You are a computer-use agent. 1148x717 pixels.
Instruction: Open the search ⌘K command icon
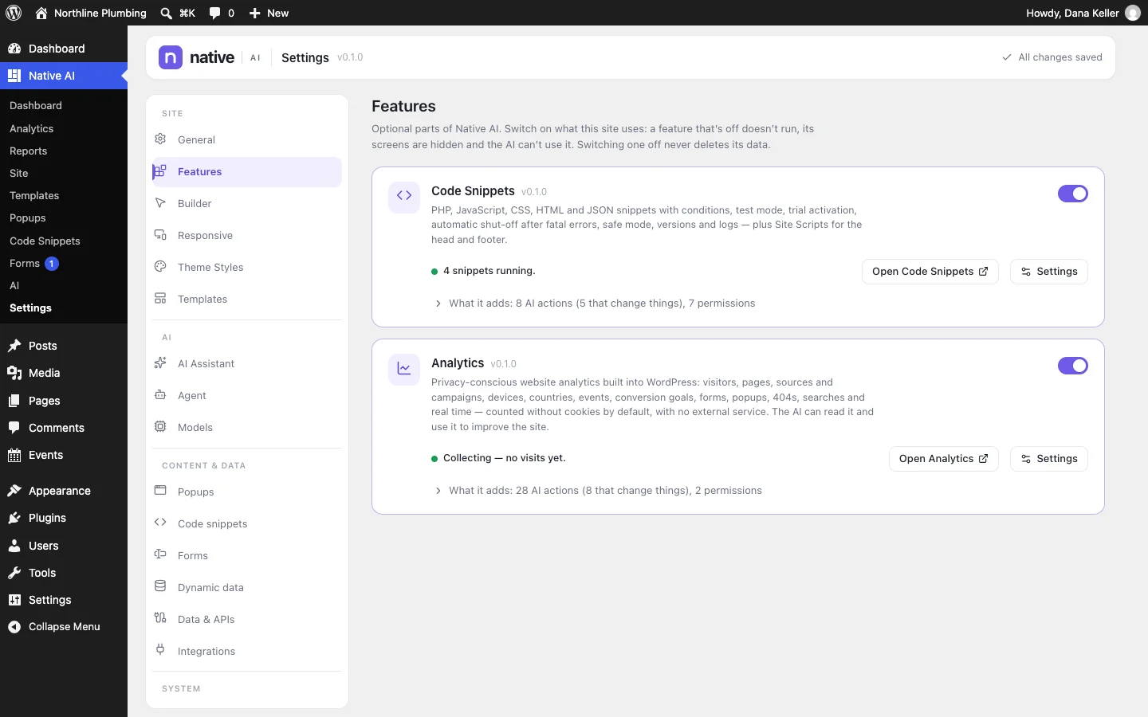coord(166,13)
